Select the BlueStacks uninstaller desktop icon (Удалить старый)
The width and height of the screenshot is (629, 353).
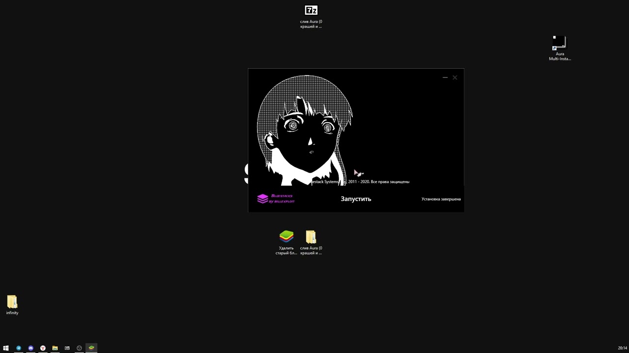tap(286, 243)
